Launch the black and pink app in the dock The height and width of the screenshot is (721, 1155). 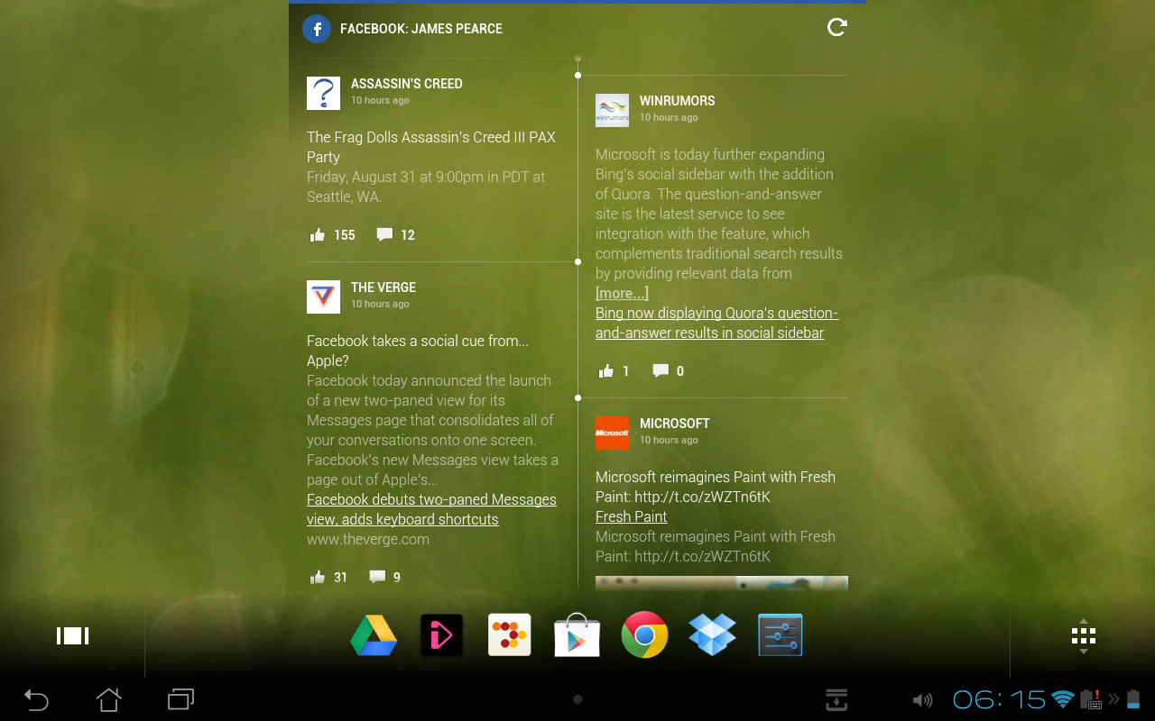coord(442,635)
